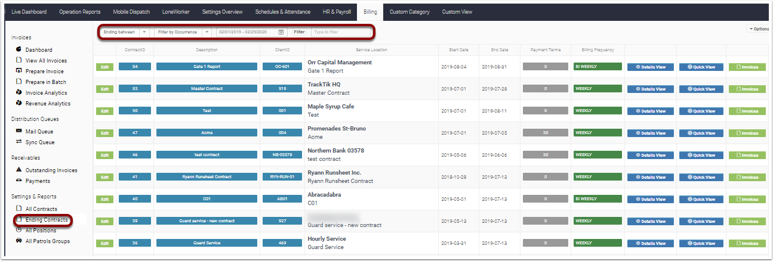Switch to the Settings Overview tab

222,12
